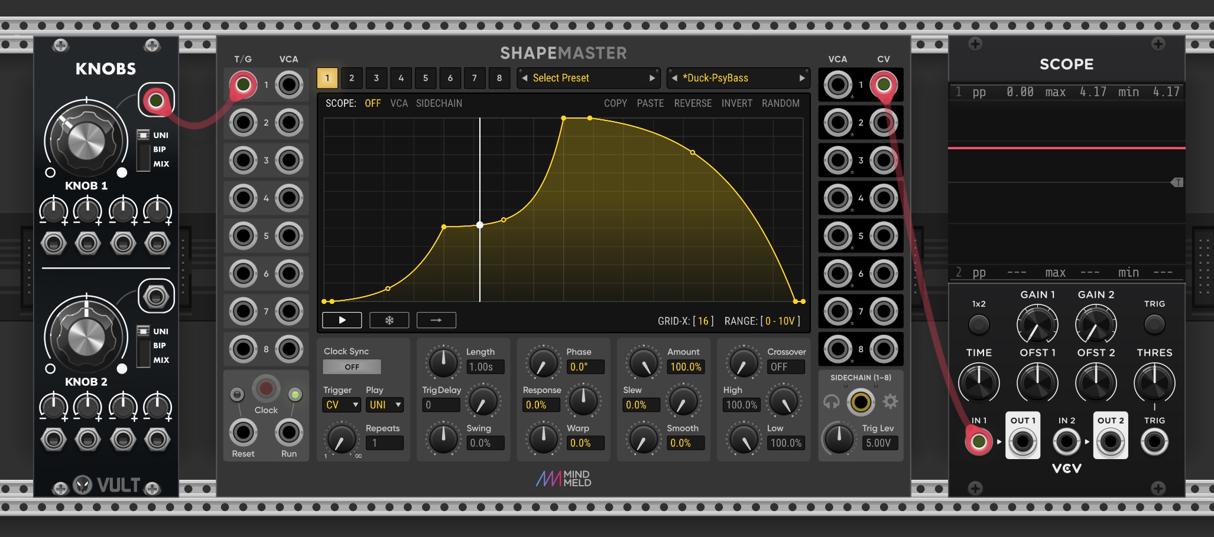Open the sidechain gear settings
Image resolution: width=1214 pixels, height=537 pixels.
tap(890, 402)
